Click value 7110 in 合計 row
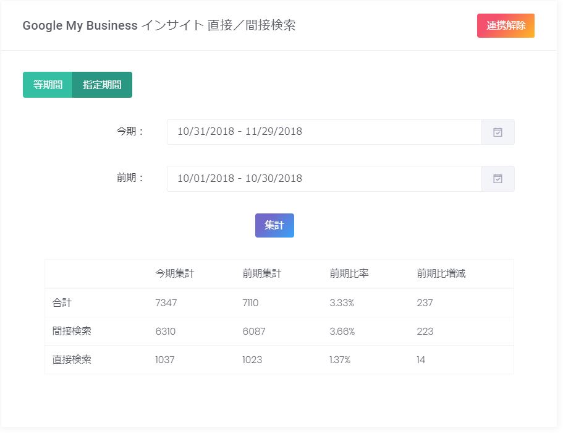 click(x=250, y=303)
